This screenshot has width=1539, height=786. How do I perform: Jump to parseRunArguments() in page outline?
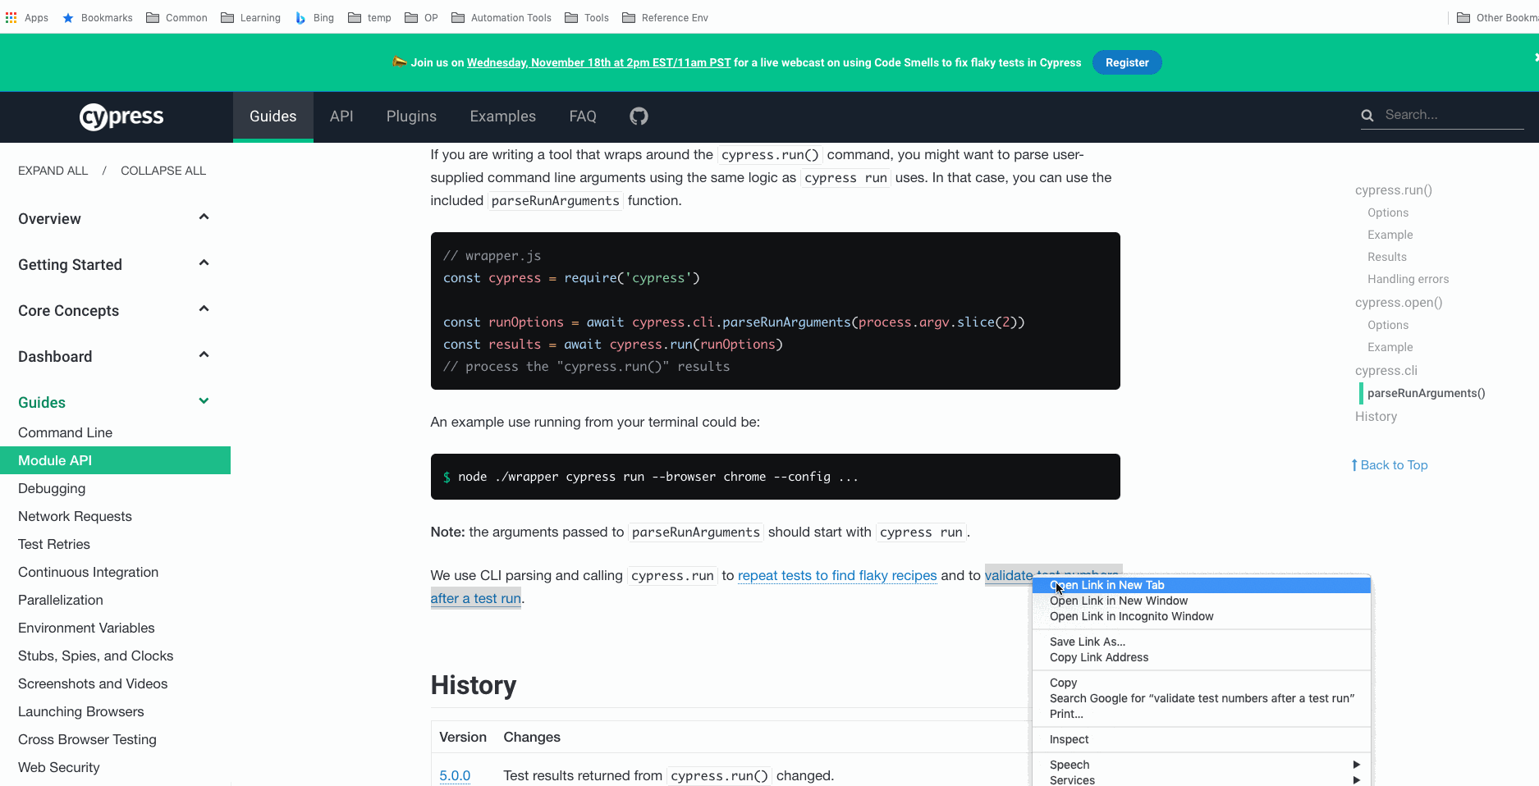click(1426, 393)
